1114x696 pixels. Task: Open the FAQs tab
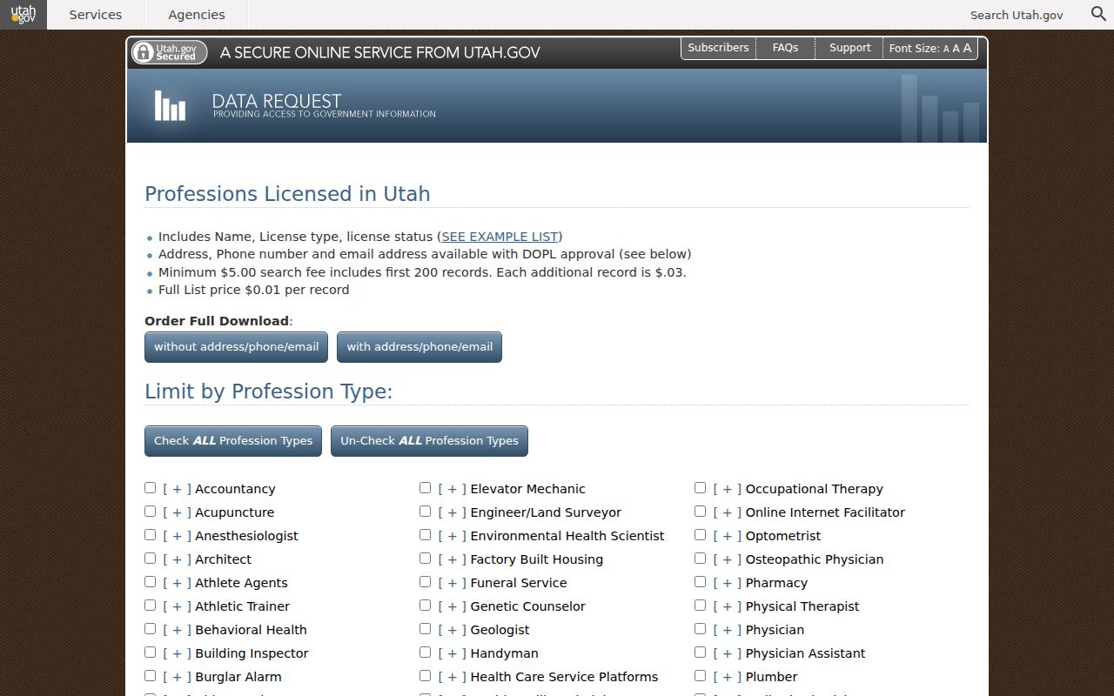(x=785, y=49)
